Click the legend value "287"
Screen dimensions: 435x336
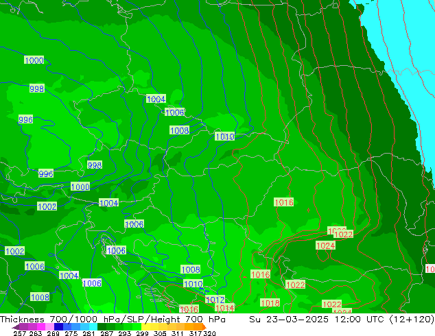[x=106, y=333]
